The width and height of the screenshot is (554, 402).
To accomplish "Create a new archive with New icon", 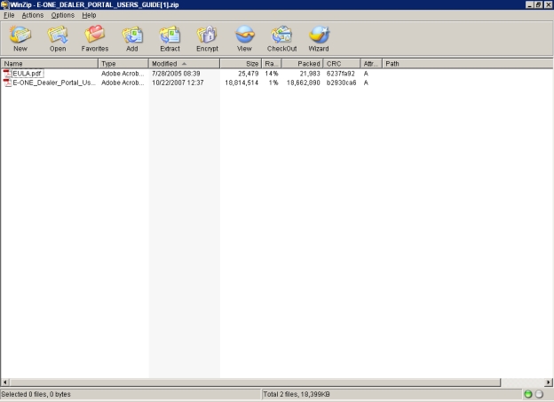I will (x=20, y=38).
